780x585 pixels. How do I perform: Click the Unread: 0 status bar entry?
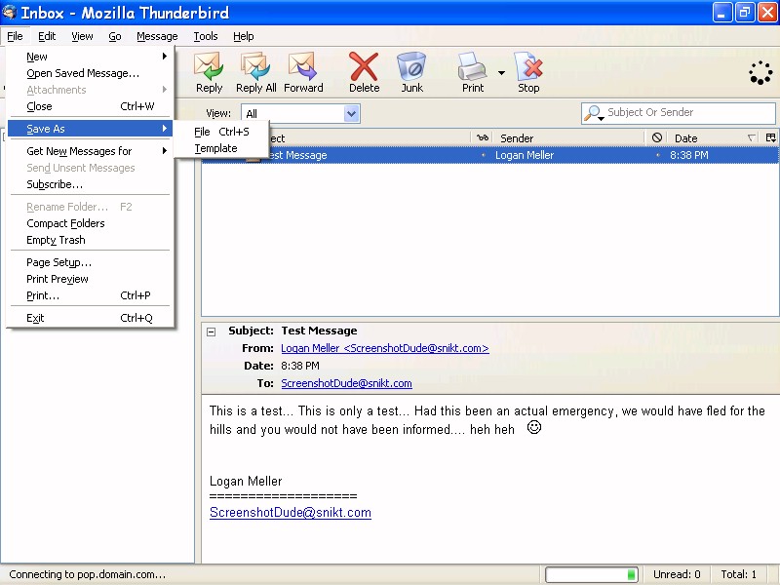tap(677, 574)
